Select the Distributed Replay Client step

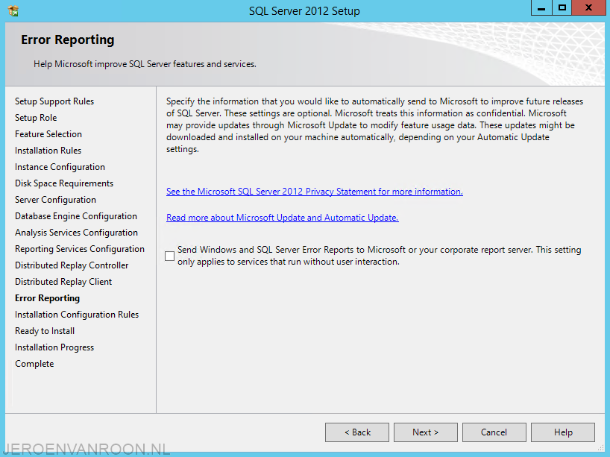tap(63, 282)
